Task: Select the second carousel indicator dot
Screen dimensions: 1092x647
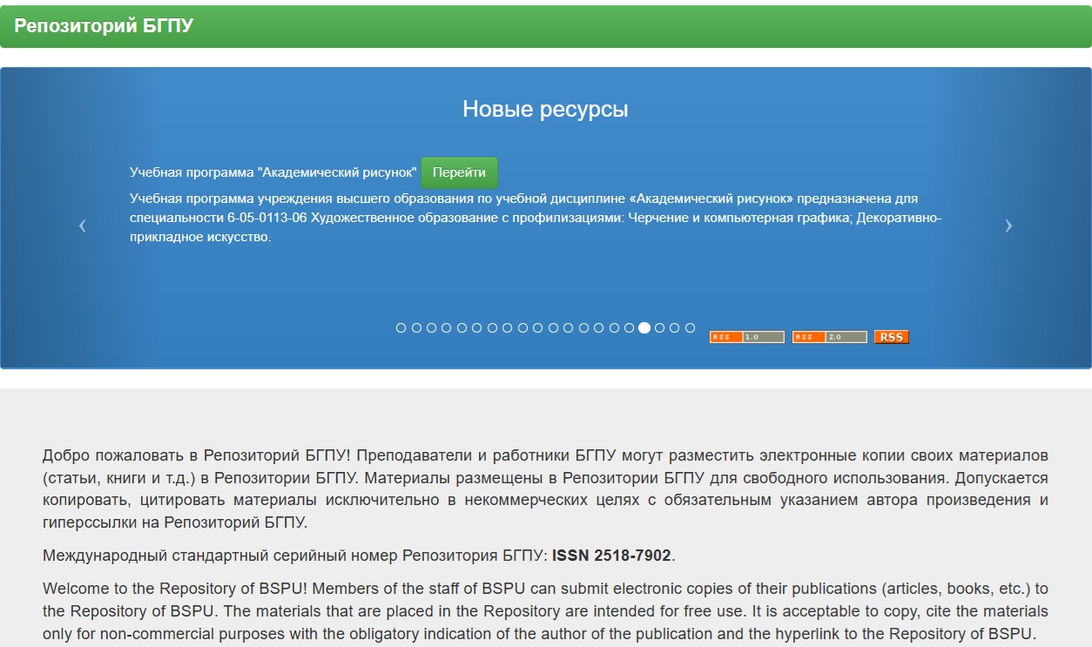Action: coord(416,328)
